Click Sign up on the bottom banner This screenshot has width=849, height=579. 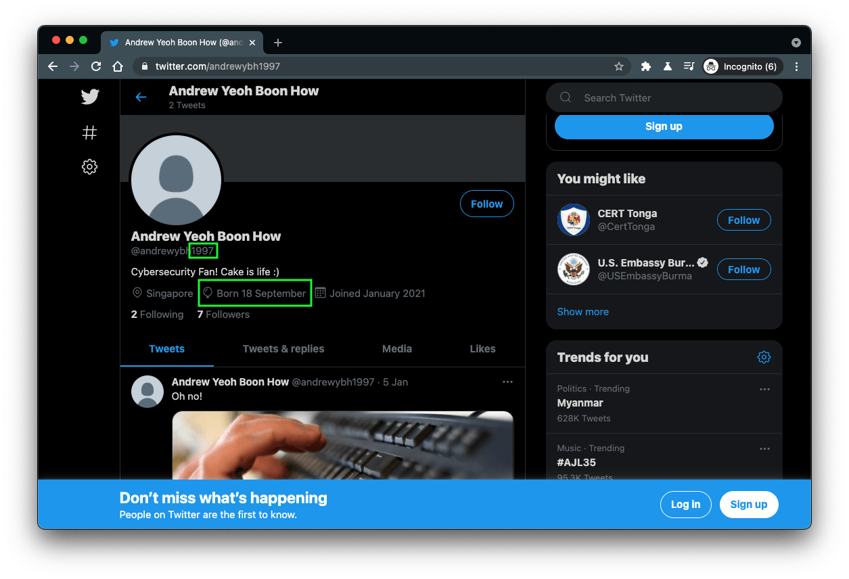[x=749, y=505]
